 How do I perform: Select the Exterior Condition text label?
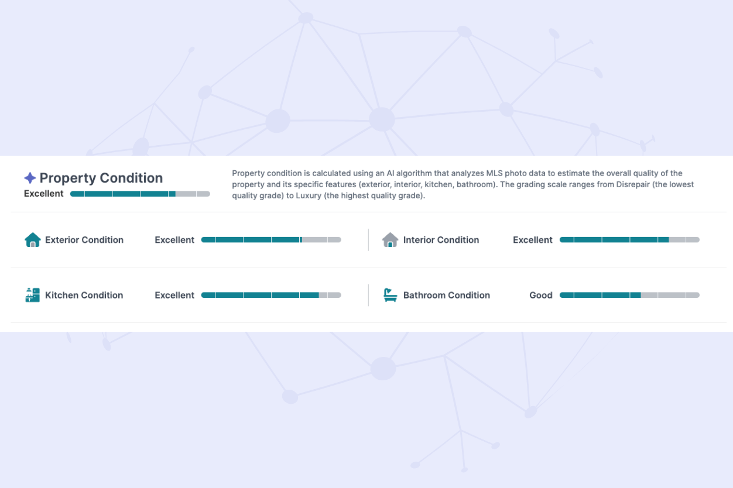tap(84, 239)
